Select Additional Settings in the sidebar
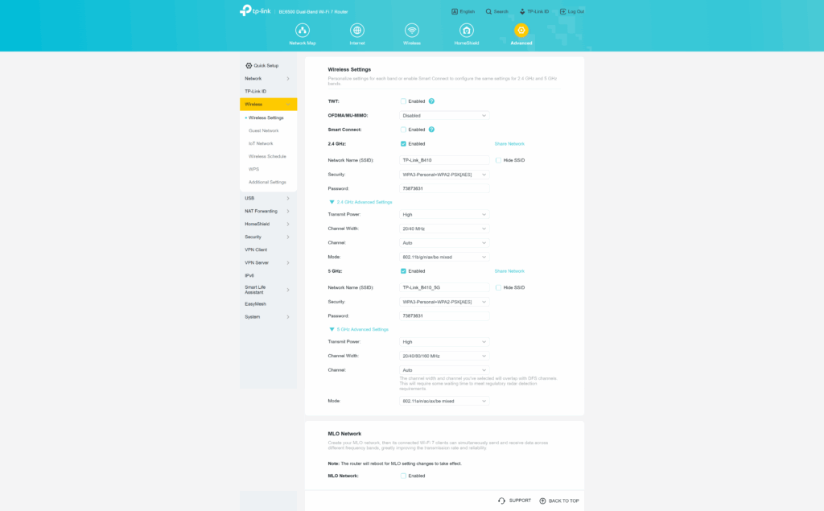 (267, 182)
